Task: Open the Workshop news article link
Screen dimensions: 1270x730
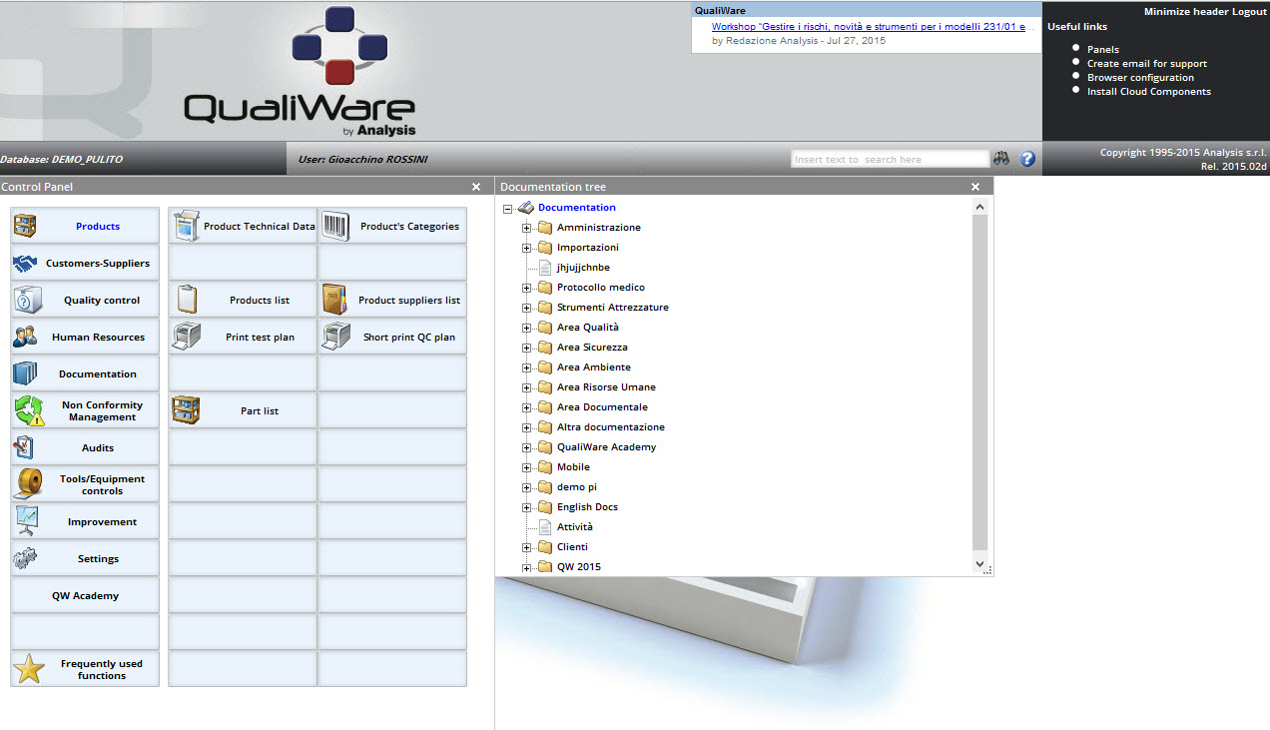Action: (868, 27)
